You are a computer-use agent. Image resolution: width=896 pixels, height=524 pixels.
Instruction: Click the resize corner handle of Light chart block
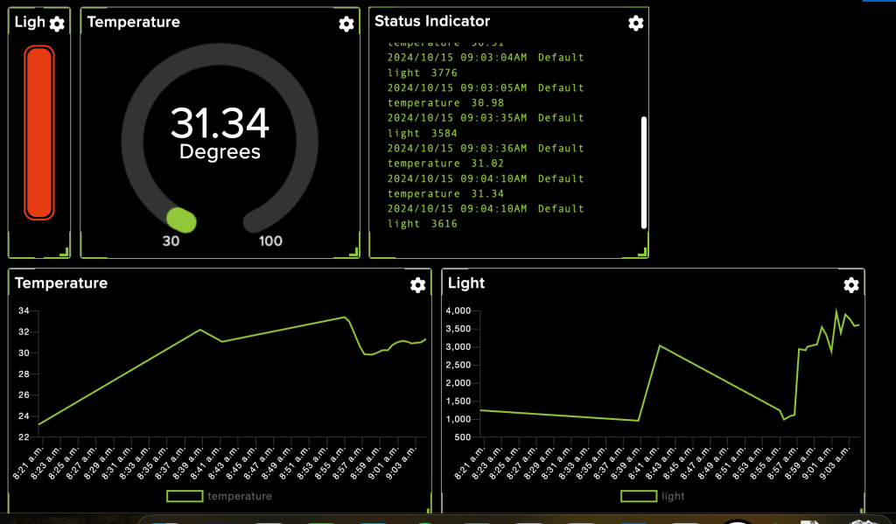[861, 509]
